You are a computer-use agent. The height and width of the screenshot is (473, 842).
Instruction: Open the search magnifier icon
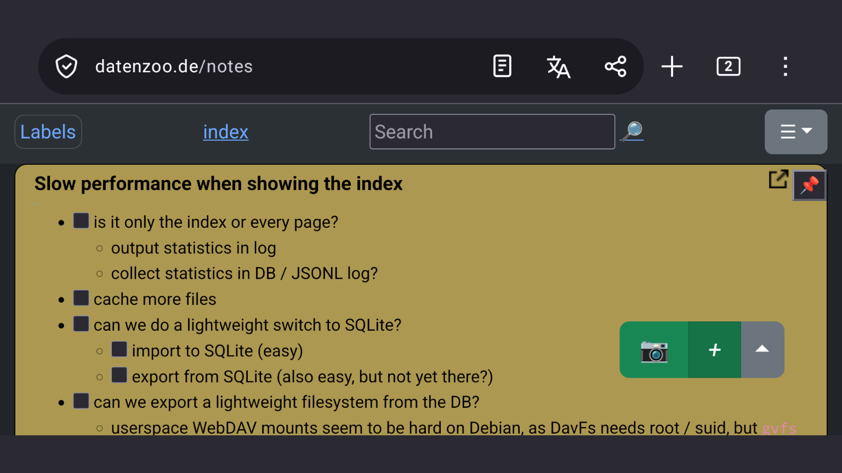coord(632,131)
